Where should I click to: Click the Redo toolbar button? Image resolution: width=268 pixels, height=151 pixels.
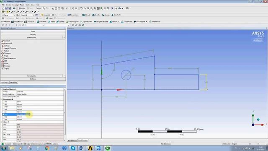pos(30,8)
